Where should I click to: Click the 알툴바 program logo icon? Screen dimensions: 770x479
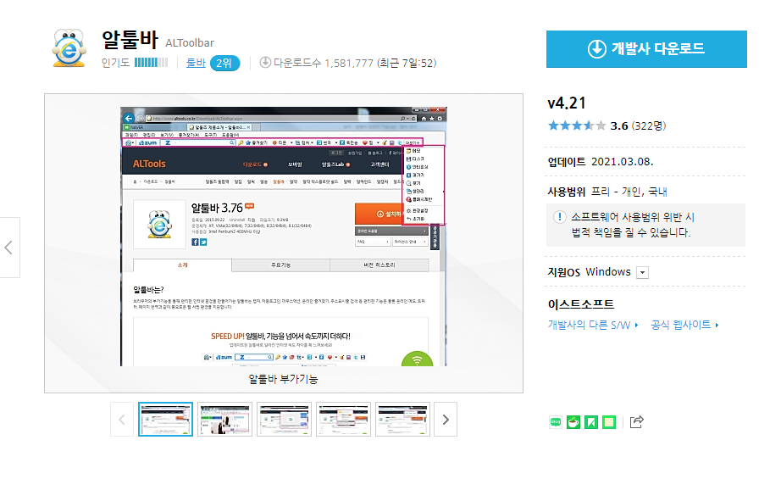pos(69,47)
